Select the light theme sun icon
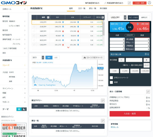Screen dimensions: 153x137 19,109
